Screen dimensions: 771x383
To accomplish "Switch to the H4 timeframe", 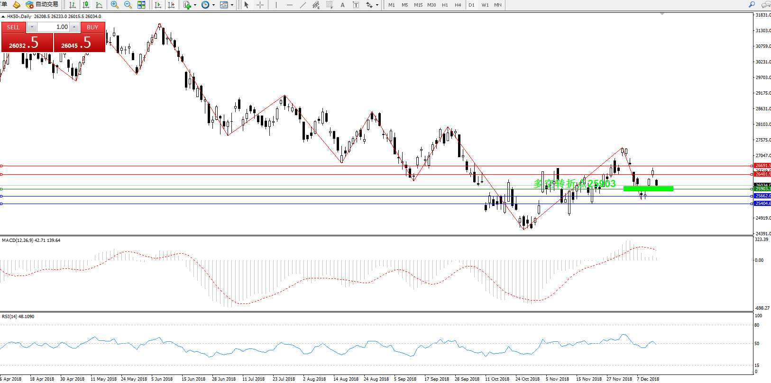I will coord(458,5).
